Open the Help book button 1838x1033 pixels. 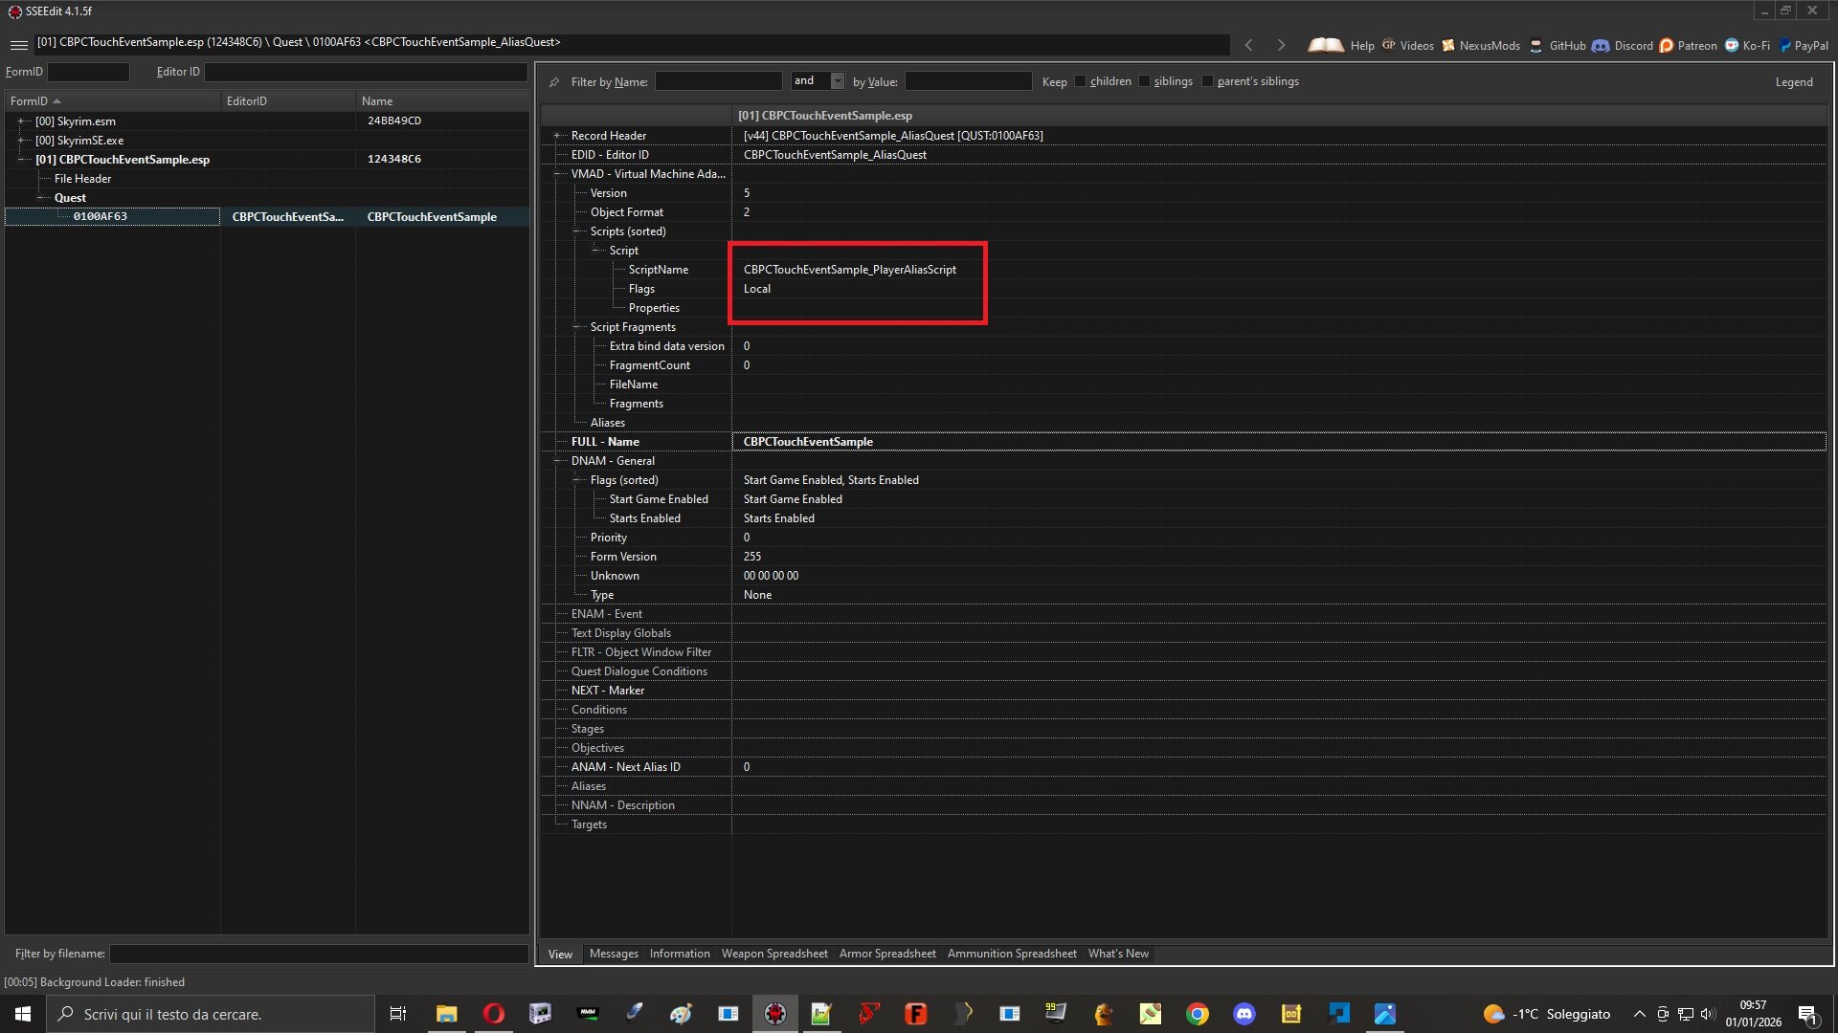click(x=1340, y=45)
